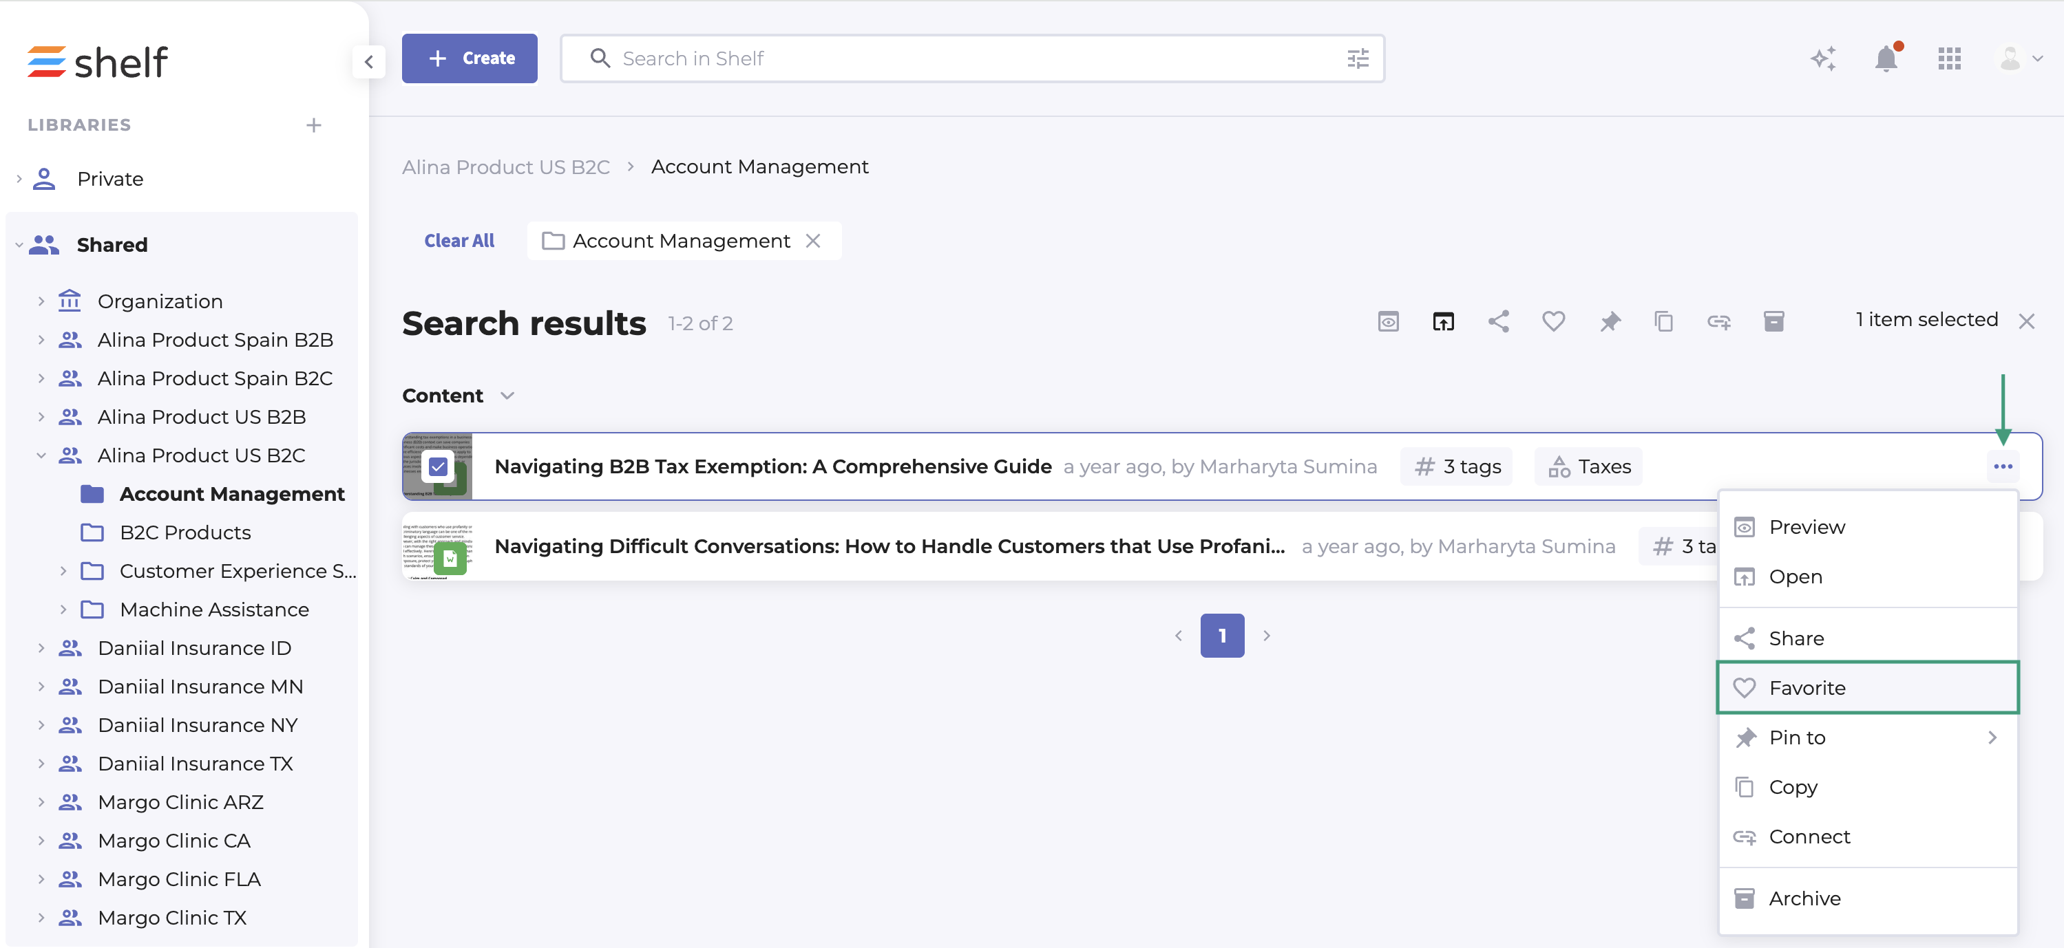The image size is (2064, 948).
Task: Click the Clear All link
Action: point(459,241)
